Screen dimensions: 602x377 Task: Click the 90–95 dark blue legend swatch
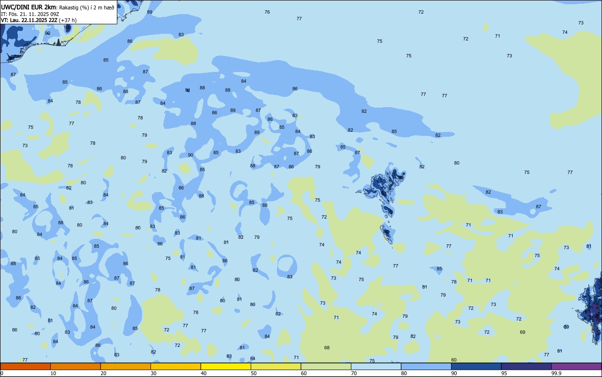tap(476, 366)
